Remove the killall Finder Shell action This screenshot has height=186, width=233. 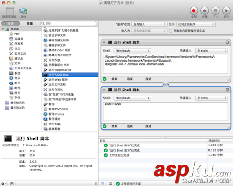click(227, 90)
